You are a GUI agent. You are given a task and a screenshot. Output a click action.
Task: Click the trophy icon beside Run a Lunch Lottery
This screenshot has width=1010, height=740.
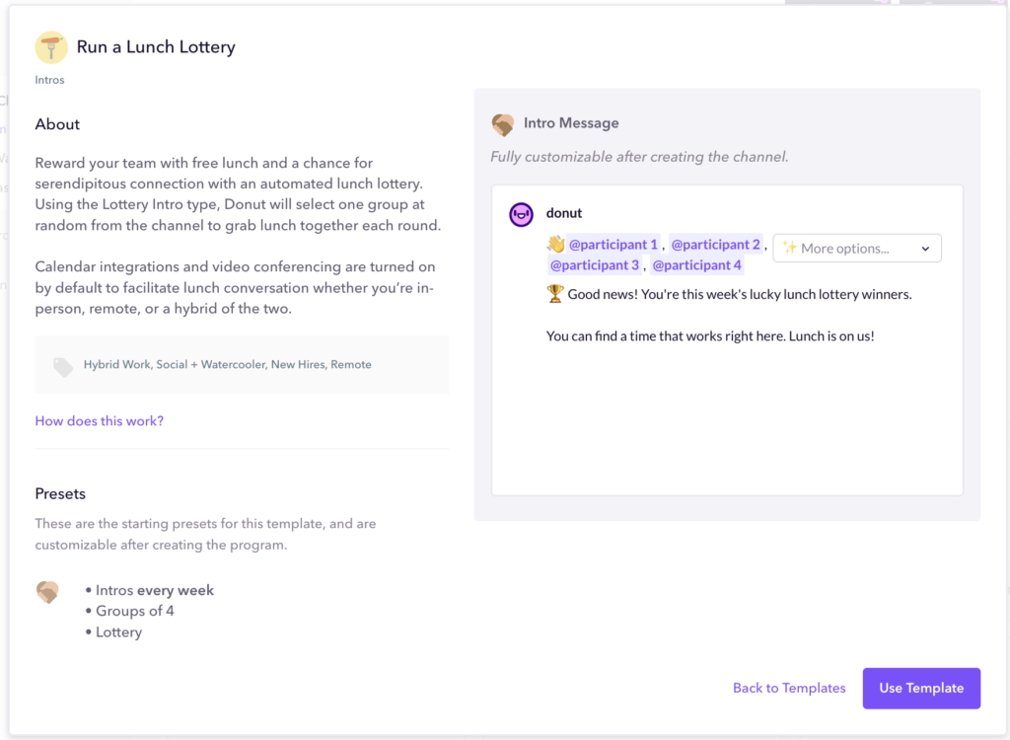coord(50,46)
